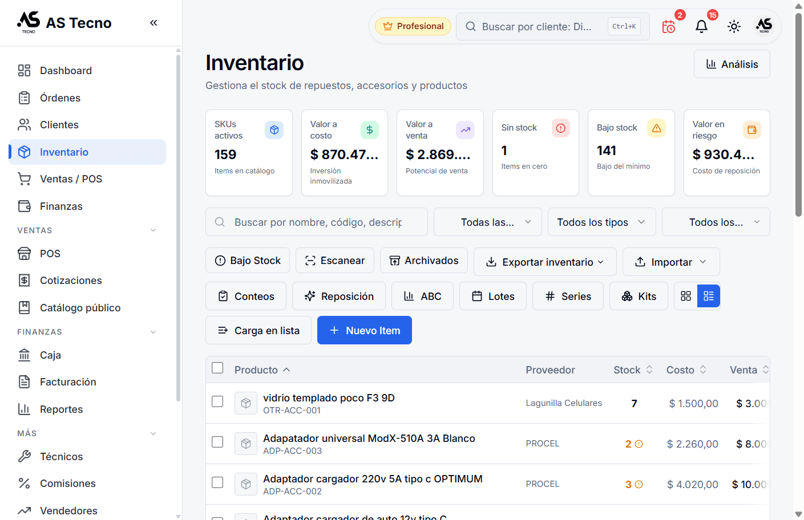
Task: Switch to list view layout
Action: tap(709, 296)
